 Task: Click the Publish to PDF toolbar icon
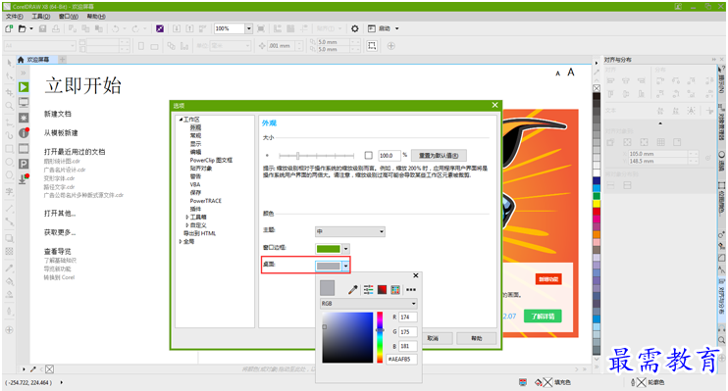pos(202,28)
